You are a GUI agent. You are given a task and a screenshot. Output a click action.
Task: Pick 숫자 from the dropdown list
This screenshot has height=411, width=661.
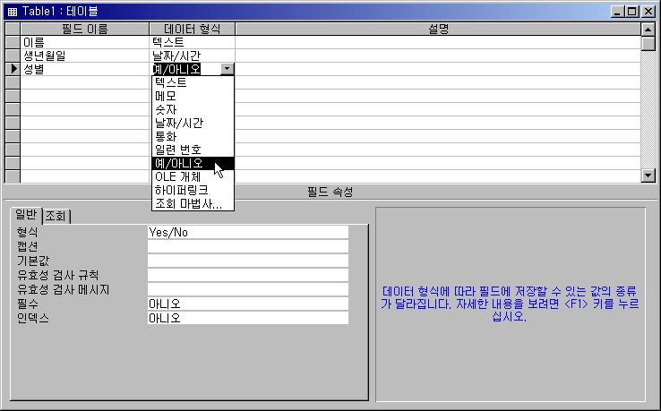coord(193,108)
